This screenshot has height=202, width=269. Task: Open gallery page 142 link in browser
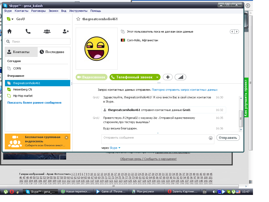(210, 181)
